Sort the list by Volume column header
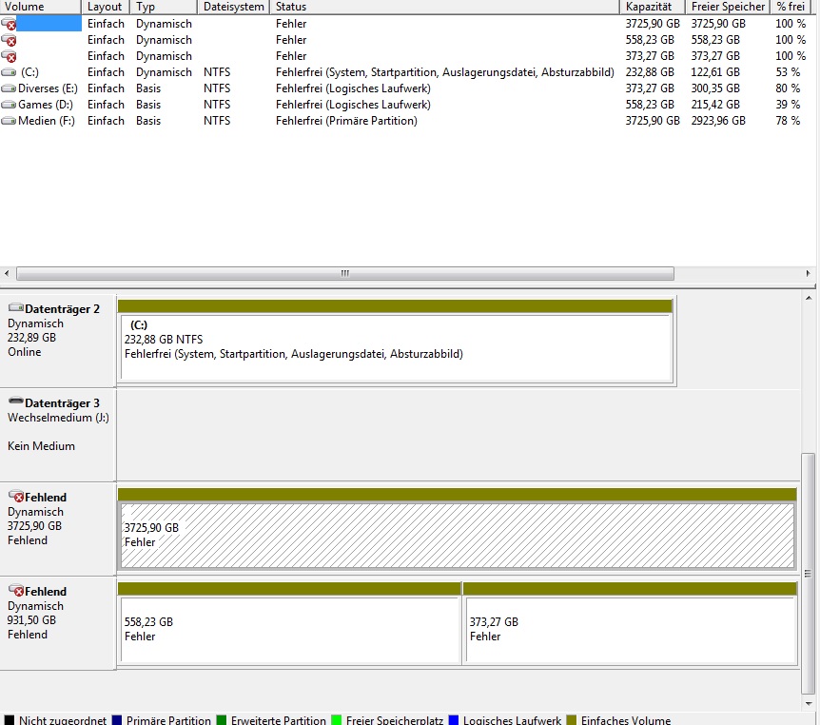 click(x=41, y=7)
